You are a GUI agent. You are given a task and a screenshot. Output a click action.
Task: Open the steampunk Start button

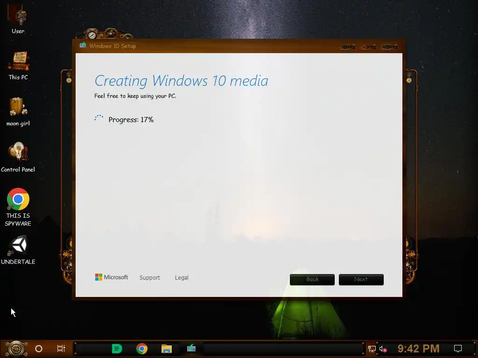pos(16,349)
